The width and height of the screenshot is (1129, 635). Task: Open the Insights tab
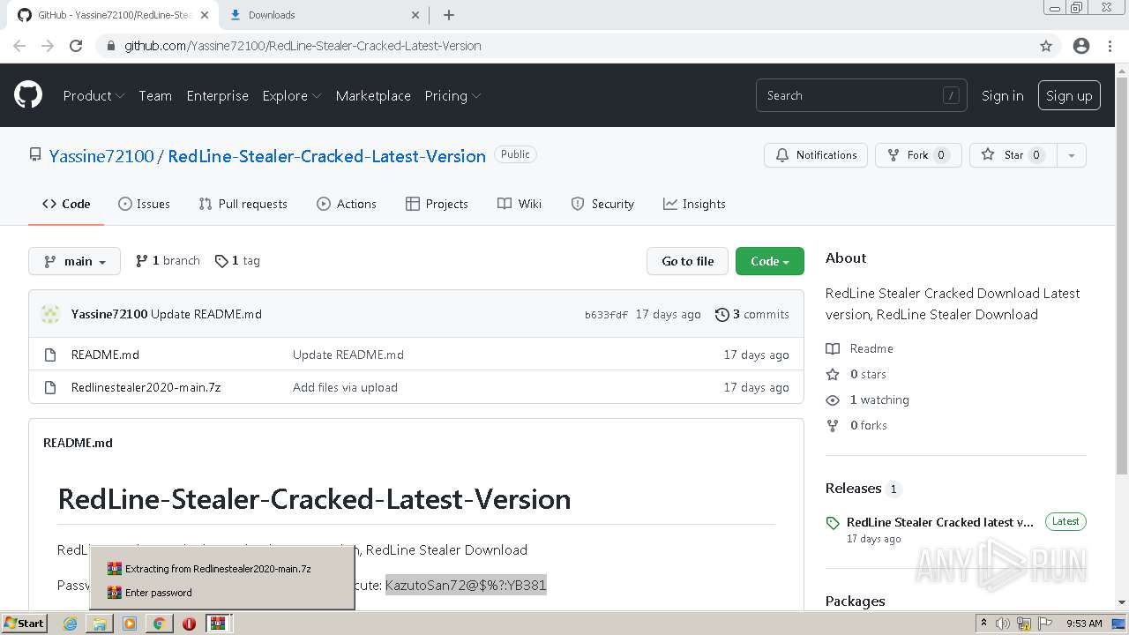[694, 204]
